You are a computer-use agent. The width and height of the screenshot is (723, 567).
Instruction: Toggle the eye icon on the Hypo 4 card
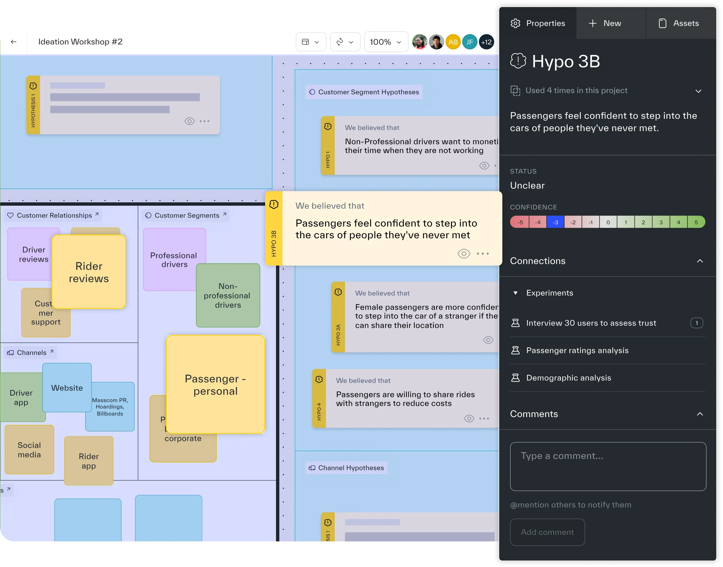(469, 418)
